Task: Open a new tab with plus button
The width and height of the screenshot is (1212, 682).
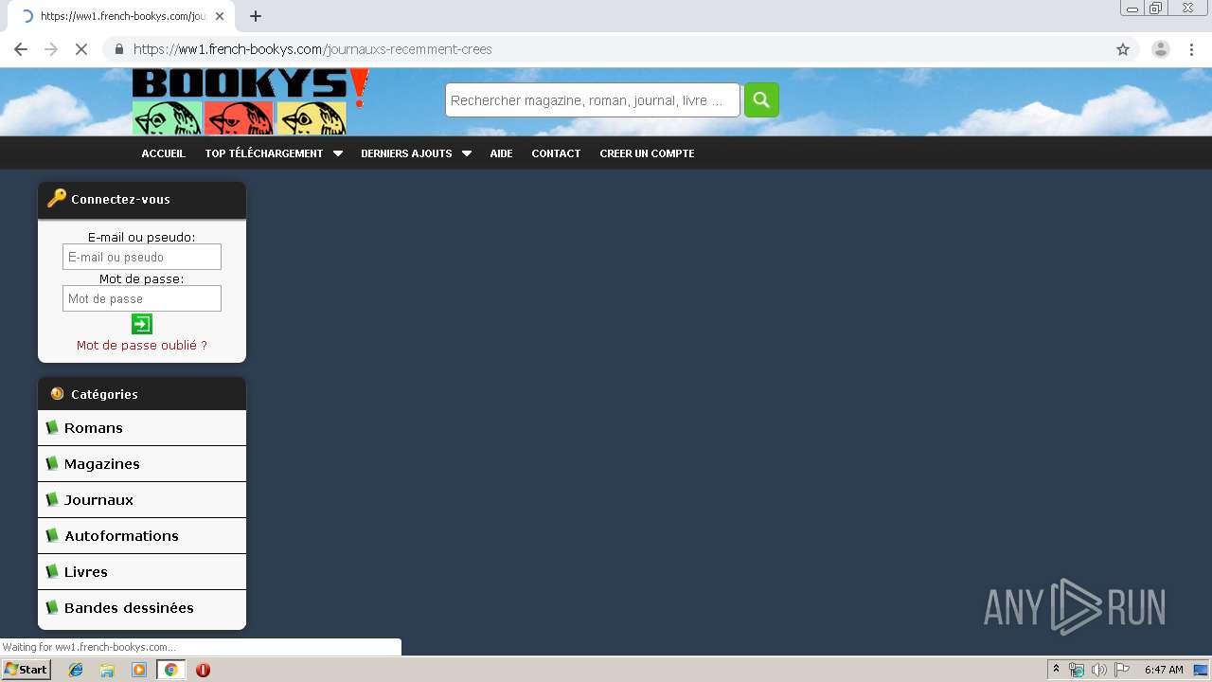Action: [x=256, y=16]
